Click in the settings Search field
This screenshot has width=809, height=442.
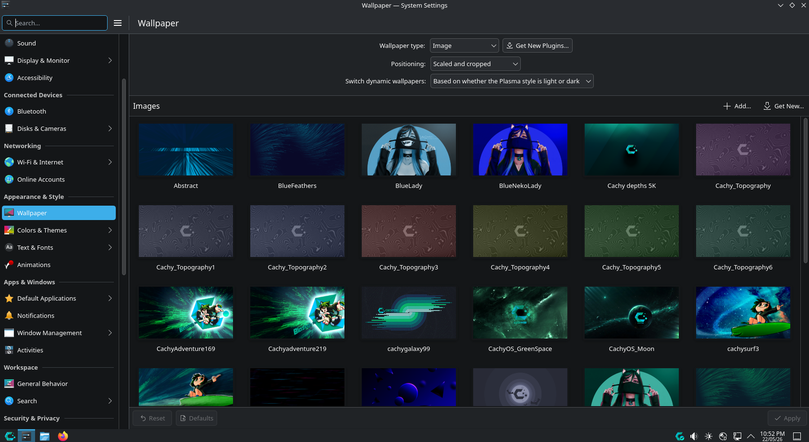pyautogui.click(x=55, y=23)
